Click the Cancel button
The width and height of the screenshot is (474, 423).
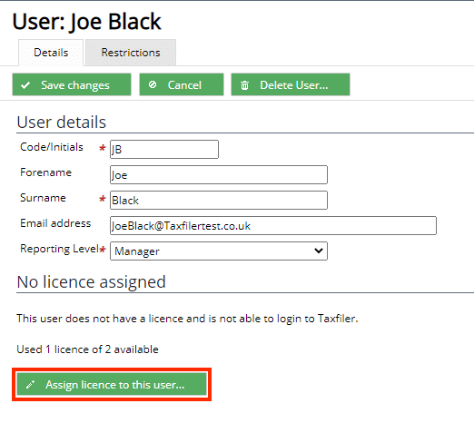[x=182, y=84]
